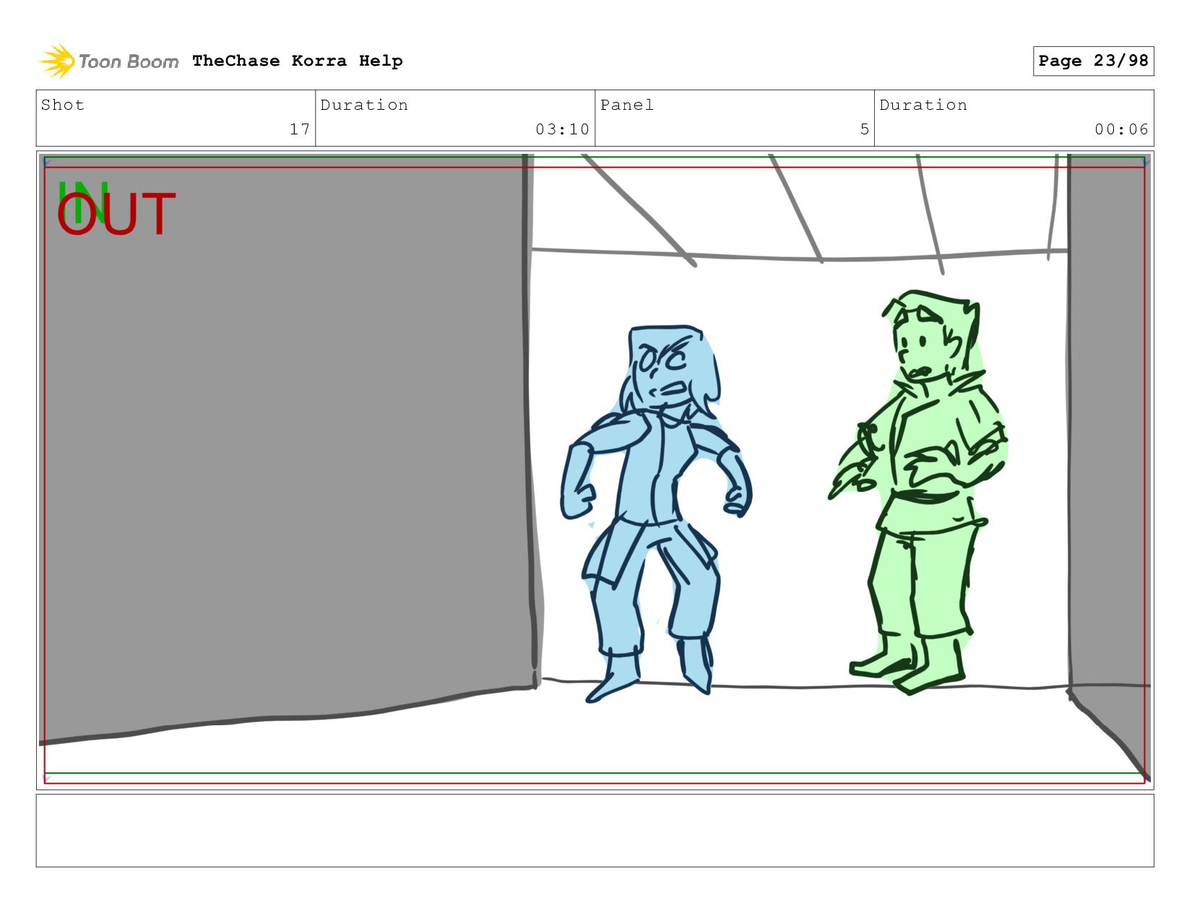Screen dimensions: 1192x921
Task: Click the empty notes box below the panel
Action: (595, 831)
